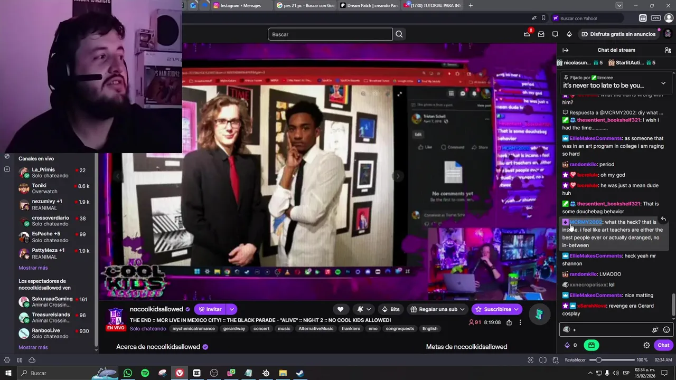Screen dimensions: 676x380
Task: Click Restablecer zoom button
Action: tap(575, 360)
